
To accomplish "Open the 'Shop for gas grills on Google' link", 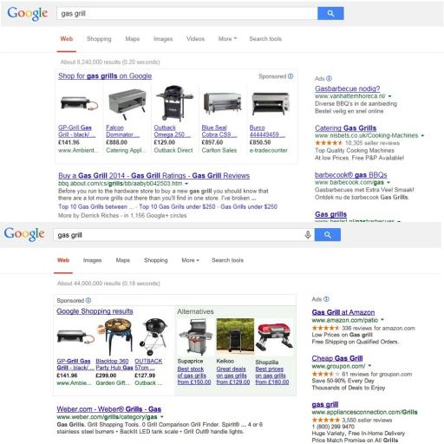I will click(x=105, y=75).
